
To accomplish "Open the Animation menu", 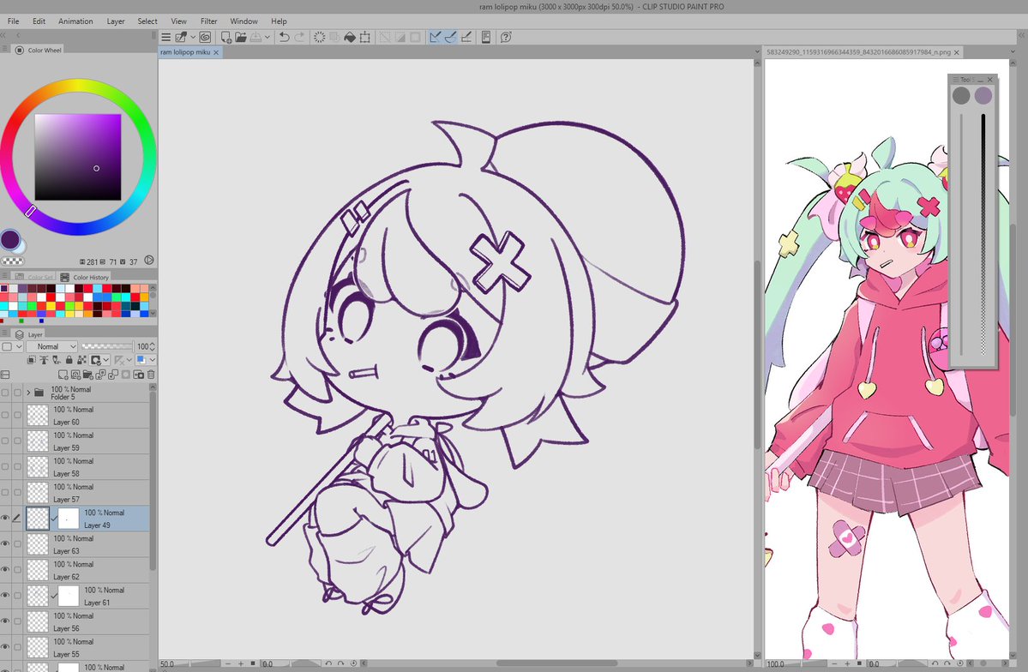I will click(75, 21).
